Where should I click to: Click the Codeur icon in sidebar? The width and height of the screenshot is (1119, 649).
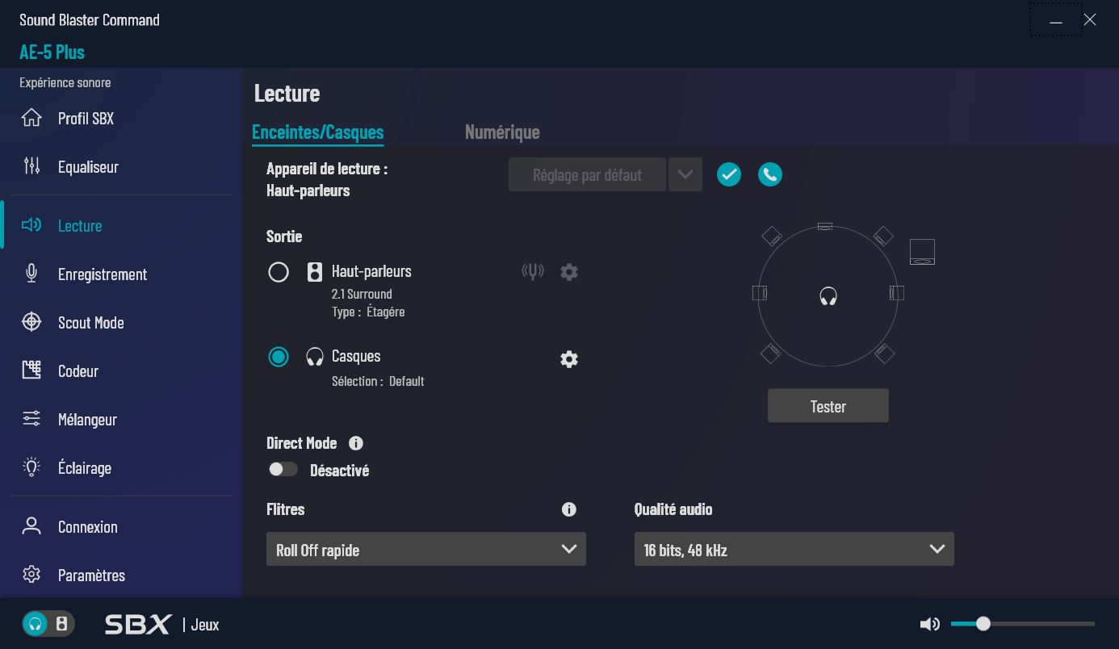pos(31,371)
